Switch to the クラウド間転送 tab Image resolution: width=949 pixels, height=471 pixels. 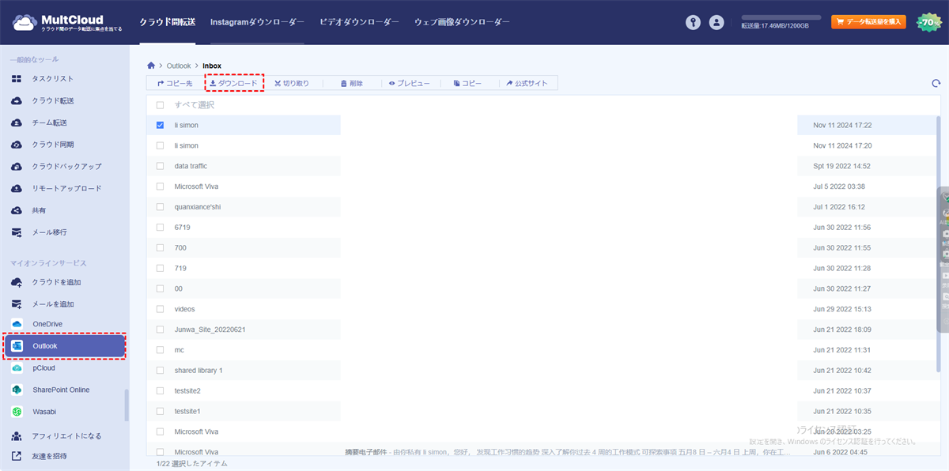(x=167, y=22)
